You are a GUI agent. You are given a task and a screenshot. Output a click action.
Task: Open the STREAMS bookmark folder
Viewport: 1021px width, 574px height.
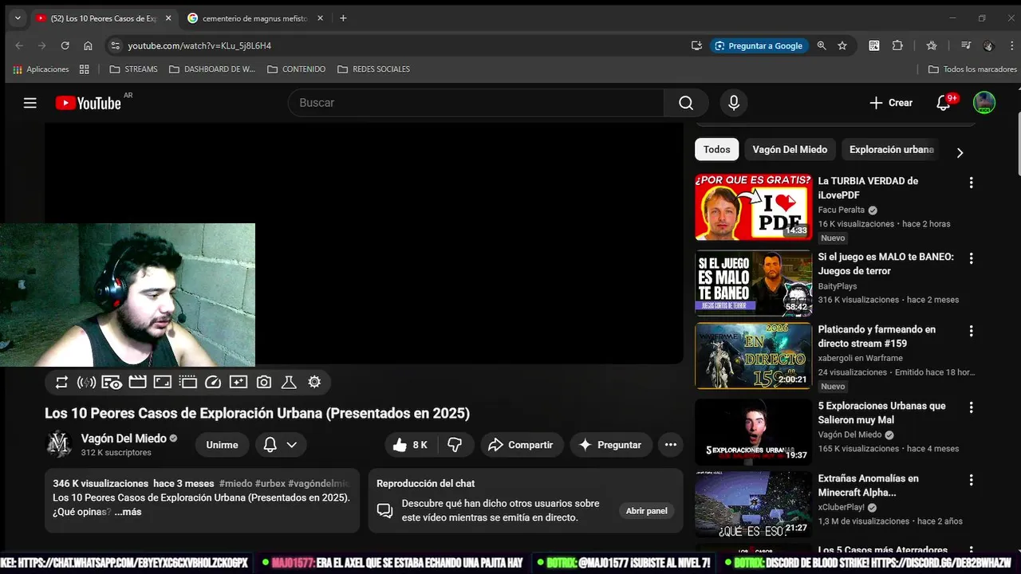[133, 69]
